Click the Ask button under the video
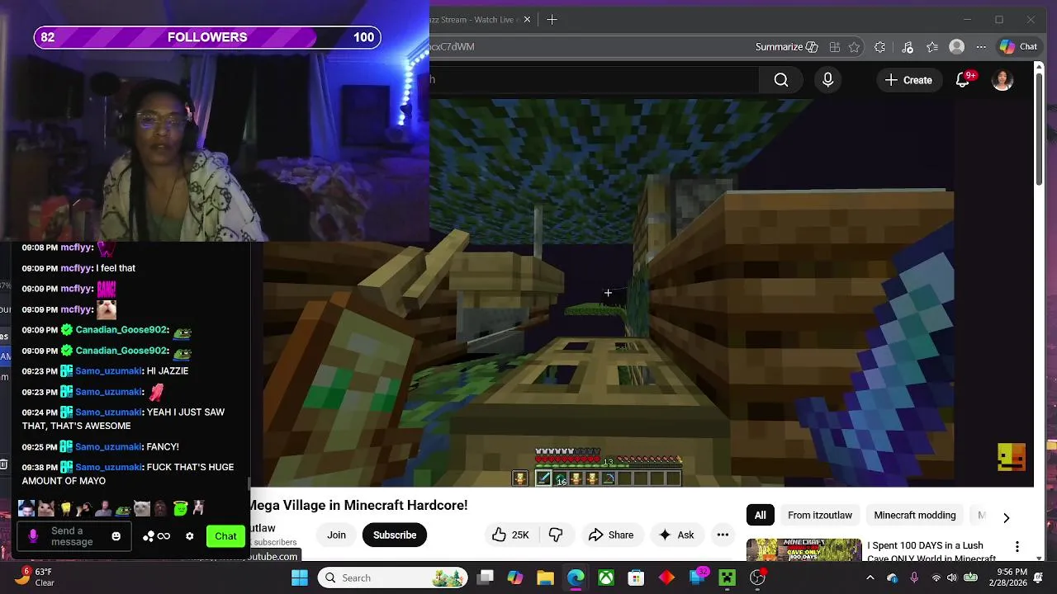The image size is (1057, 594). (676, 535)
